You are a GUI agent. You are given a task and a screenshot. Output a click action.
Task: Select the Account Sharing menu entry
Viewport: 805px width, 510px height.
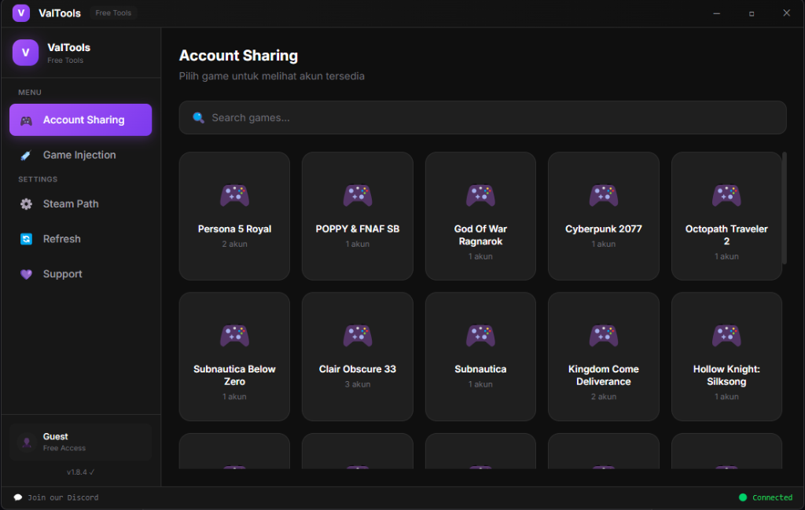[x=80, y=119]
